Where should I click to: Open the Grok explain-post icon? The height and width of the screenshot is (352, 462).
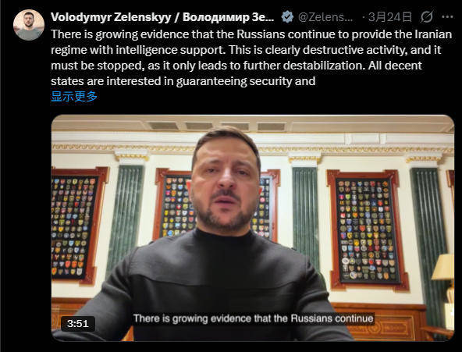(427, 17)
